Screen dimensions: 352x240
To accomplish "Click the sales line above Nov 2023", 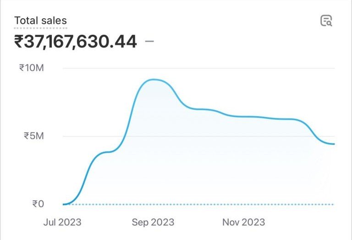I will pyautogui.click(x=243, y=117).
